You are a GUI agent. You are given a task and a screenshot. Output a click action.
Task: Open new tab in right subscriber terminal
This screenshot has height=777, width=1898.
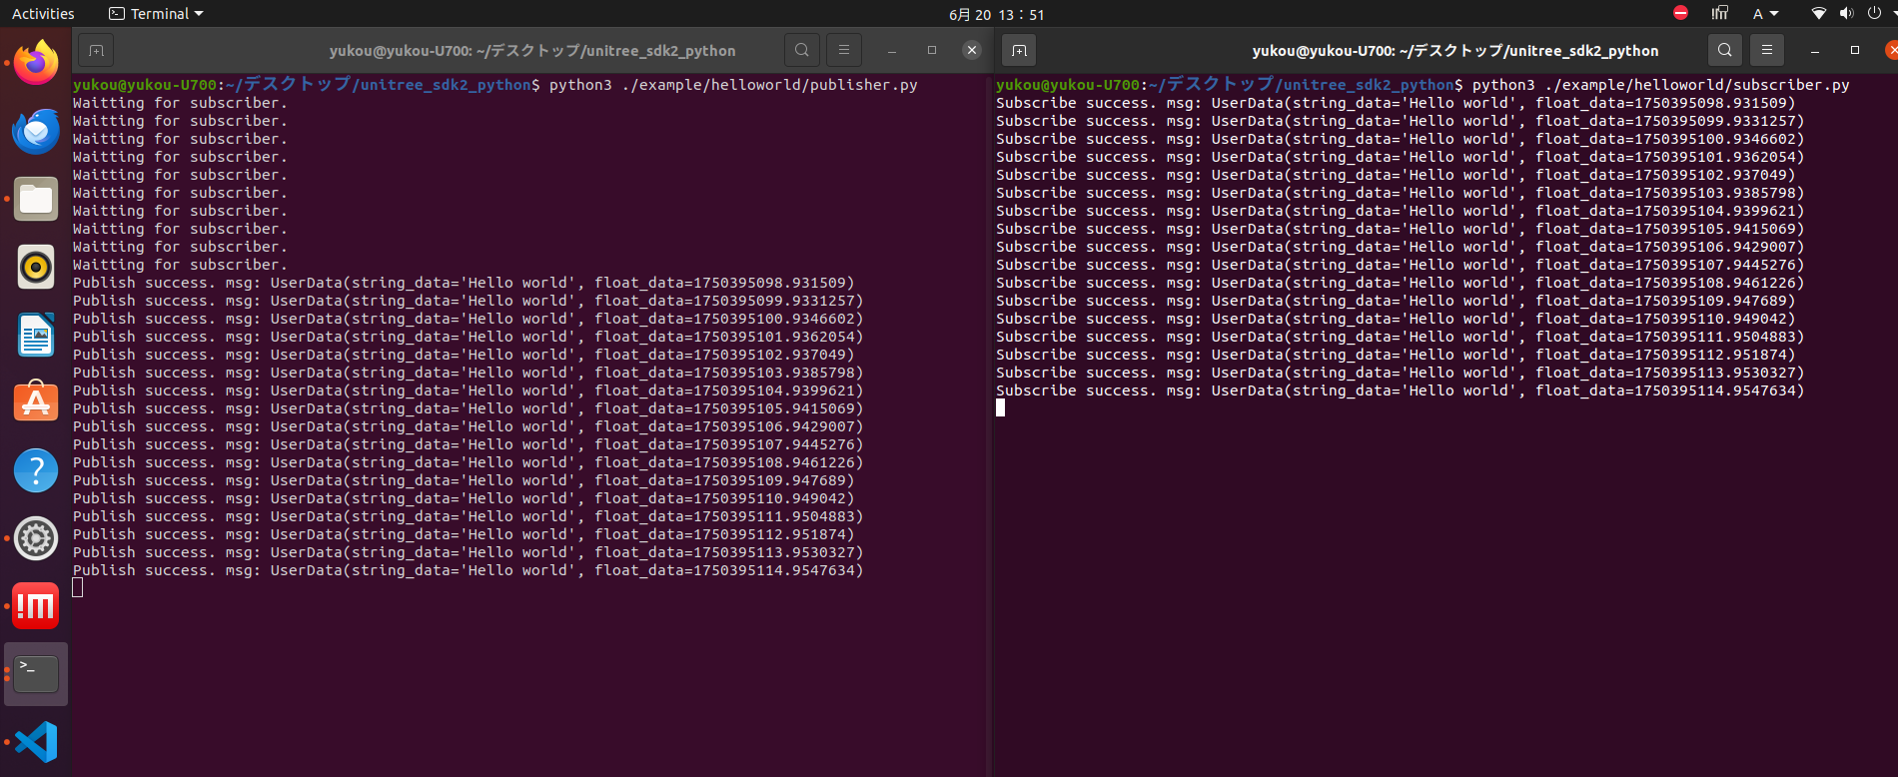(x=1018, y=50)
